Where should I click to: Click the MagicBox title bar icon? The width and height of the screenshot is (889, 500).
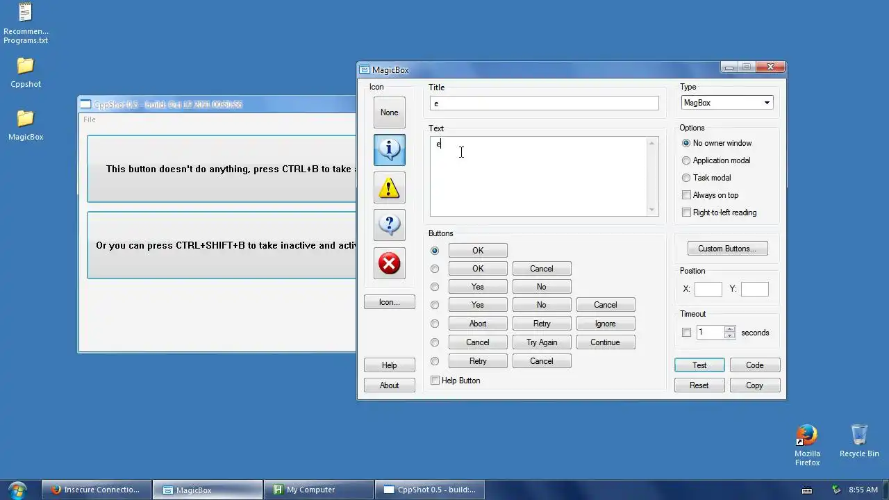tap(365, 70)
